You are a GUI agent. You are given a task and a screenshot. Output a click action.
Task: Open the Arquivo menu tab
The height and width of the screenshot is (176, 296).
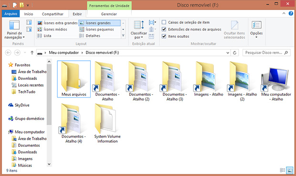(x=11, y=14)
